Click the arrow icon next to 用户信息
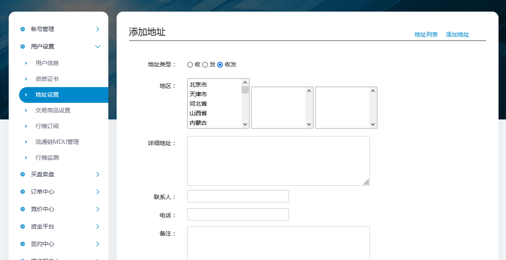Viewport: 506px width, 260px height. pyautogui.click(x=27, y=63)
